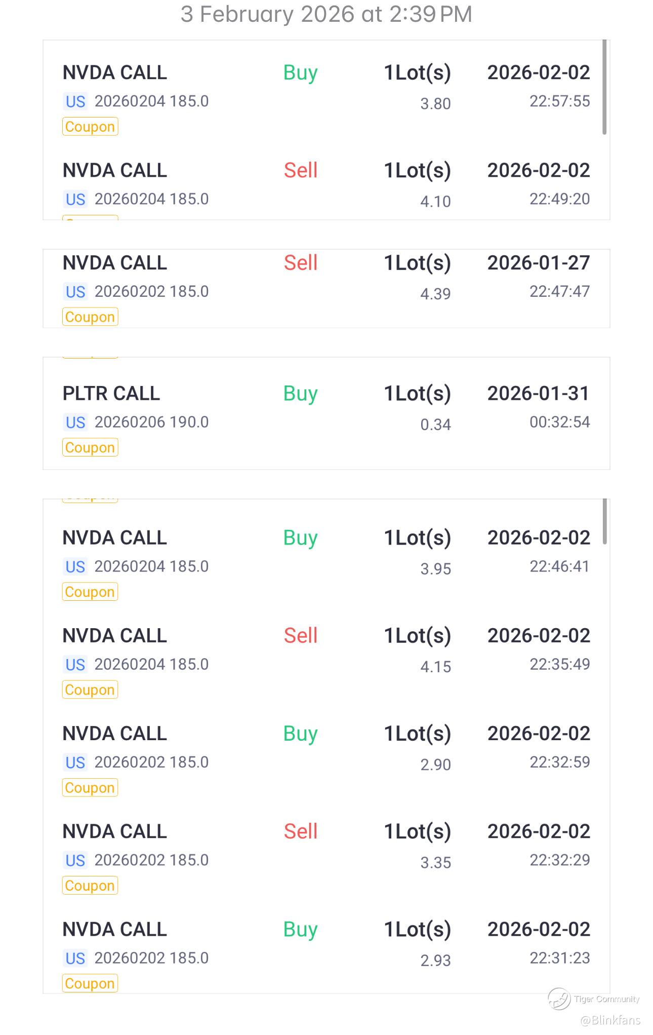Click the Coupon tag on the 3.35 sell order
Screen dimensions: 653x1035
pyautogui.click(x=90, y=885)
